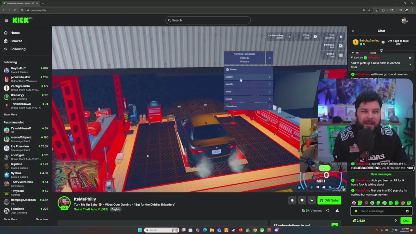Open chat settings gear
Screen dimensions: 416x234
coord(396,221)
